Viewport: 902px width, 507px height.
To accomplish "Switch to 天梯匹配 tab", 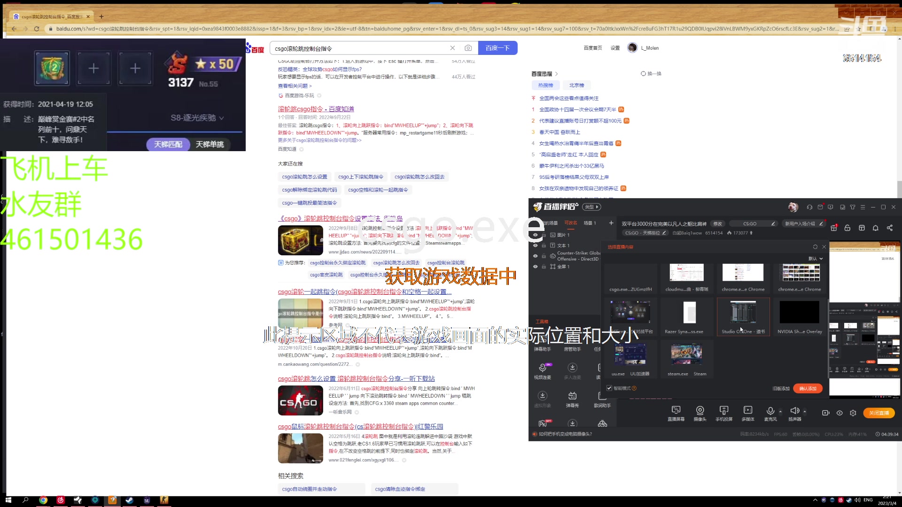I will (x=168, y=144).
